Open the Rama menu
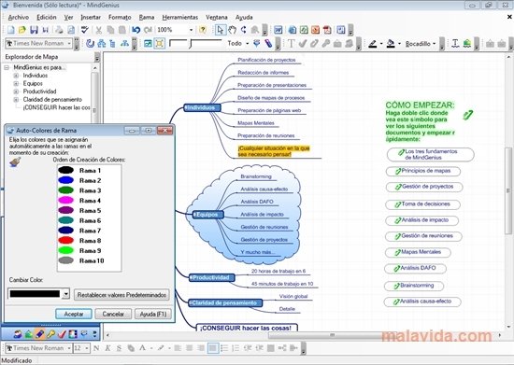This screenshot has height=365, width=514. pos(147,18)
